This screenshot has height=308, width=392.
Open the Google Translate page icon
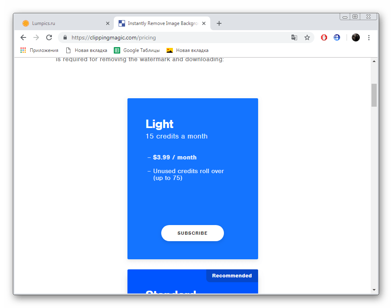click(x=294, y=37)
